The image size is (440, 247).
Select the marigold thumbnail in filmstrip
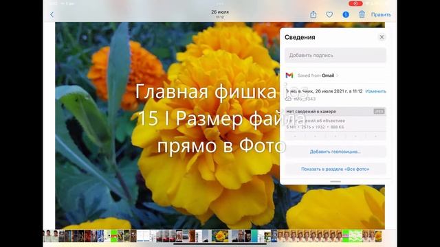pyautogui.click(x=220, y=236)
